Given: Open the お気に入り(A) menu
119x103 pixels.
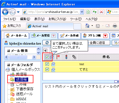Looking at the screenshot, I should [x=57, y=19].
